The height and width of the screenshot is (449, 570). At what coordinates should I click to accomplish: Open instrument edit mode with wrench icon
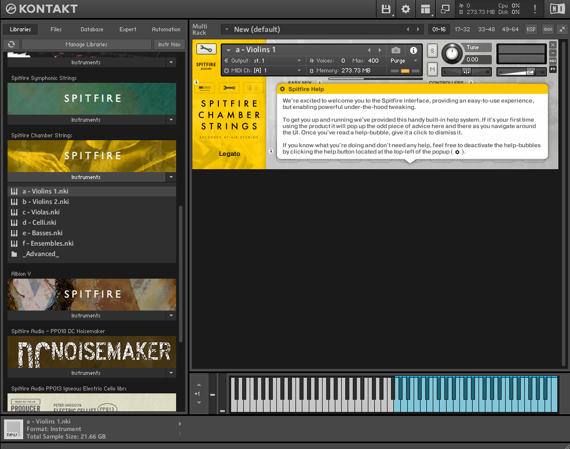click(x=206, y=49)
